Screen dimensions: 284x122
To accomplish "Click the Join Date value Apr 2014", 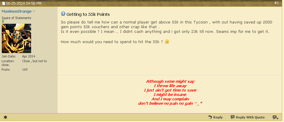I will (28, 56).
